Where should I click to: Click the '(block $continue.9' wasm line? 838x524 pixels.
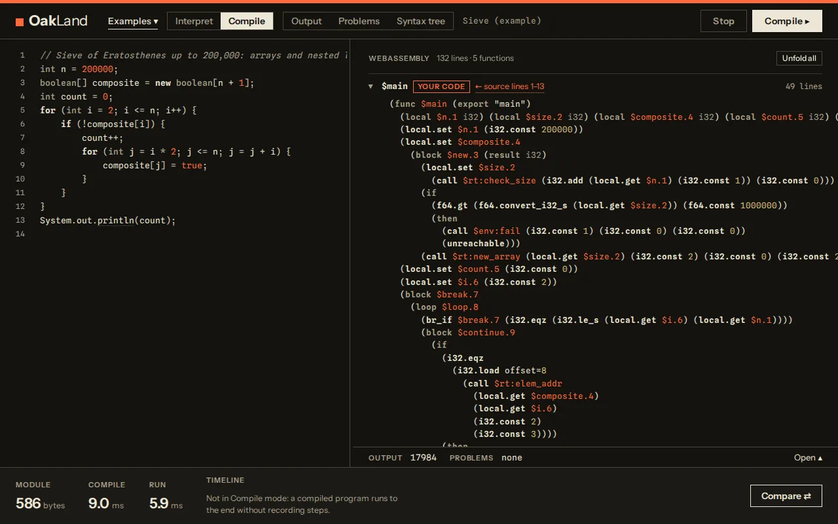(468, 332)
